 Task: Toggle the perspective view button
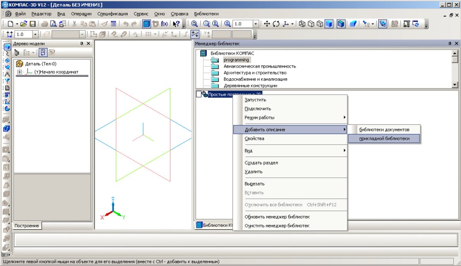[353, 24]
